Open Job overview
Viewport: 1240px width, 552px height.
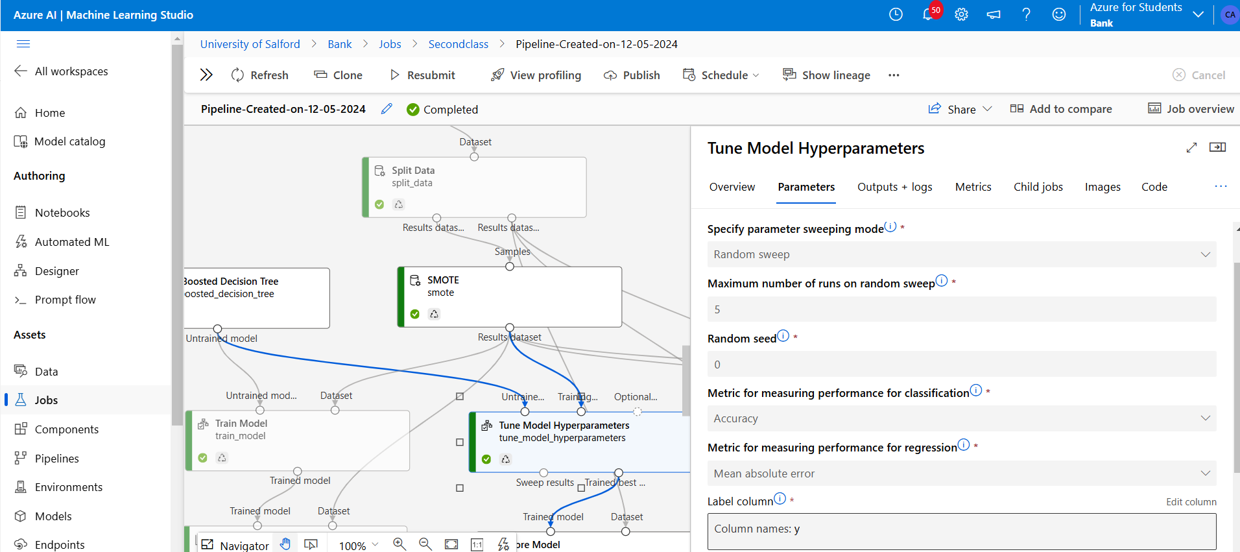(x=1191, y=109)
